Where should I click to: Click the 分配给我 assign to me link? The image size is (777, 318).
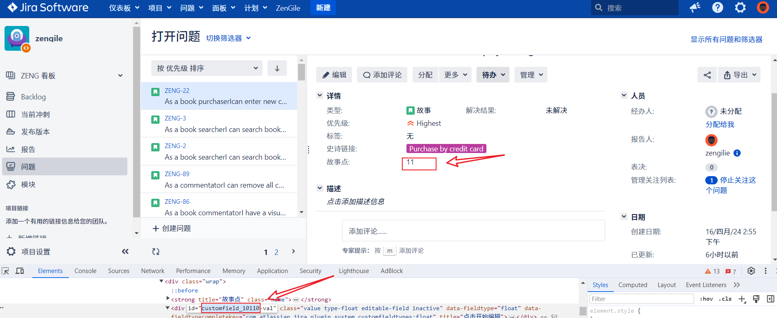[720, 125]
